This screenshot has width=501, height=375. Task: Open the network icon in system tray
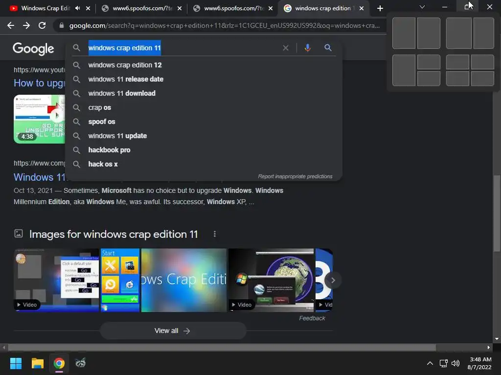pos(443,363)
